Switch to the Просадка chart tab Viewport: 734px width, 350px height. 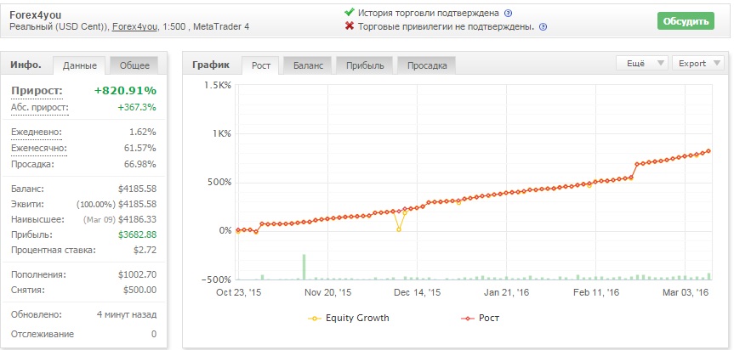(x=426, y=65)
